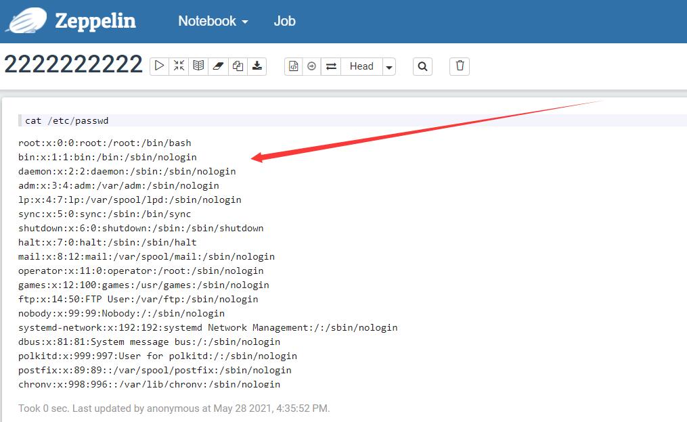687x422 pixels.
Task: Click the root:x:0:0 output line
Action: point(105,143)
